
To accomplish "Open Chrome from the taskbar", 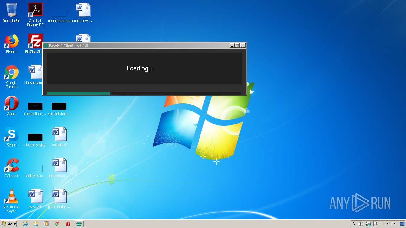I will pyautogui.click(x=57, y=224).
